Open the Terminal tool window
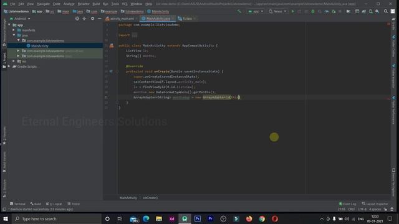399x224 pixels. pos(17,203)
